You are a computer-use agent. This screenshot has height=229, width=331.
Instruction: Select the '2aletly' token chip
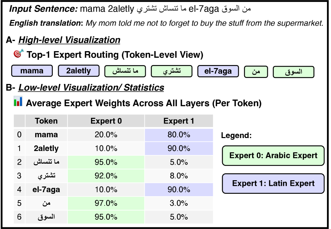coord(79,71)
